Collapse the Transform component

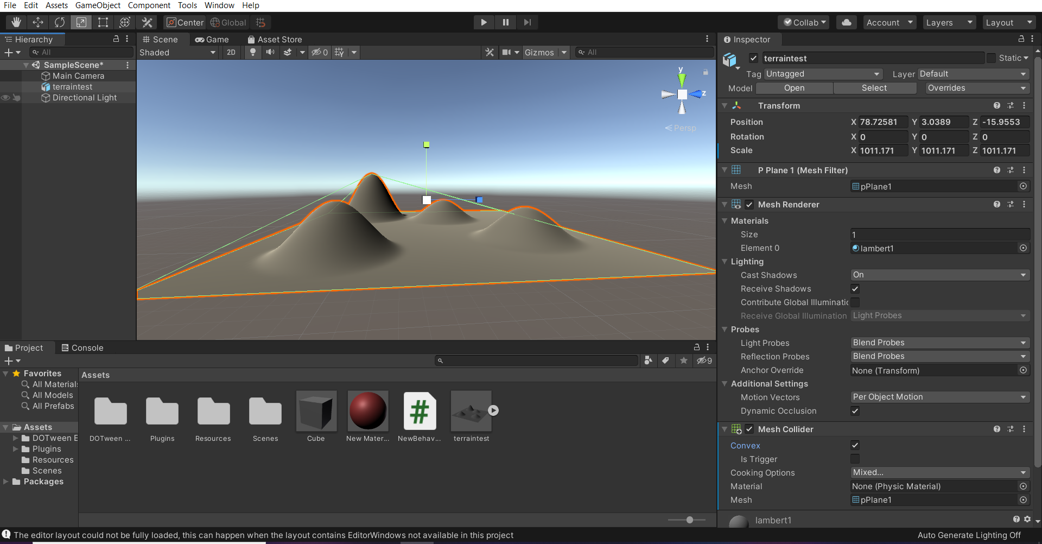(x=725, y=105)
